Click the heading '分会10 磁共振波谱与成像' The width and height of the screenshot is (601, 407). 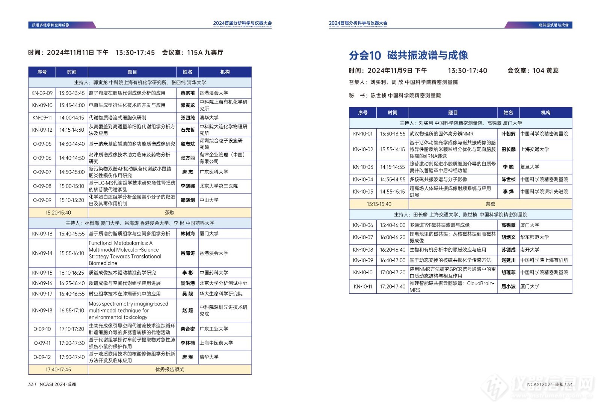(x=408, y=56)
